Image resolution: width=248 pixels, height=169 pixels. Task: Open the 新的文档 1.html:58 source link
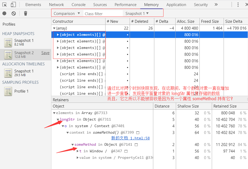[130, 138]
